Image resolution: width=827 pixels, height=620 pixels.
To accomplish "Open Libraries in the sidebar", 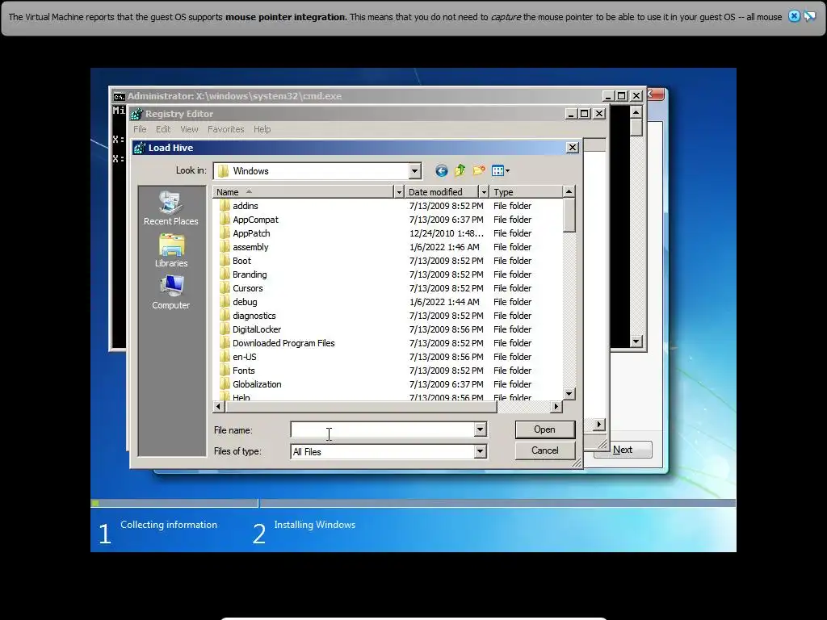I will [171, 251].
